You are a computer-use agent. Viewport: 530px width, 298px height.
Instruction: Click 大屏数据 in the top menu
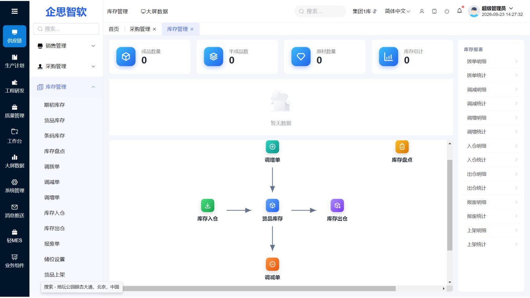pos(154,11)
